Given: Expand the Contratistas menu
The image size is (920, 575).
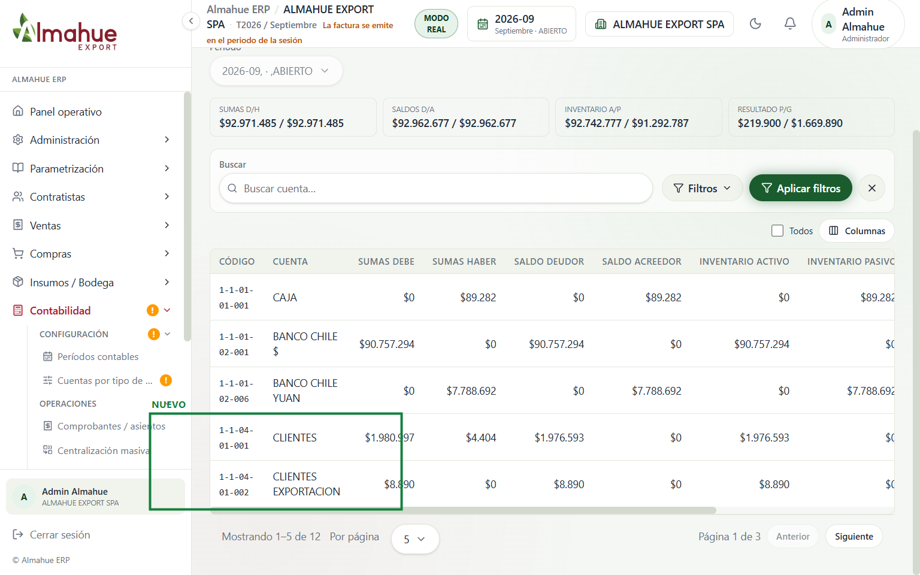Looking at the screenshot, I should pos(91,197).
